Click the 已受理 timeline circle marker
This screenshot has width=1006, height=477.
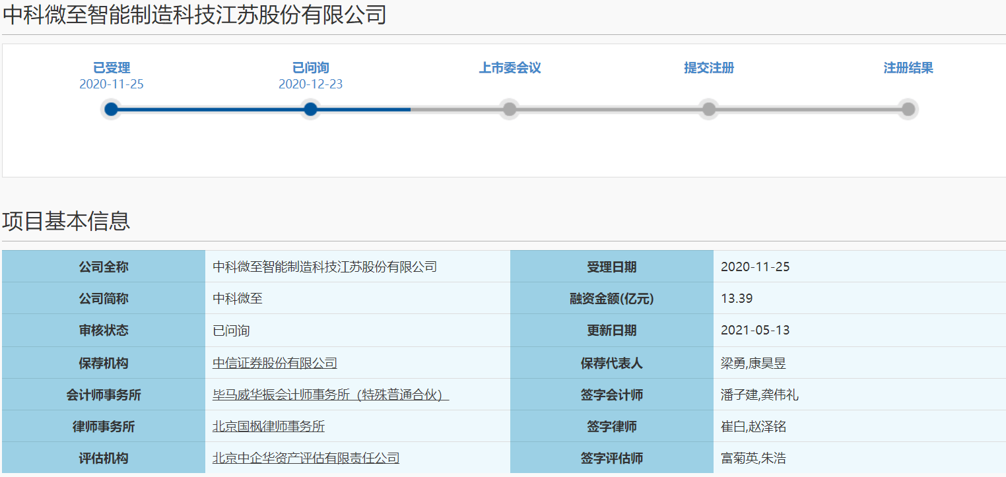click(x=112, y=109)
